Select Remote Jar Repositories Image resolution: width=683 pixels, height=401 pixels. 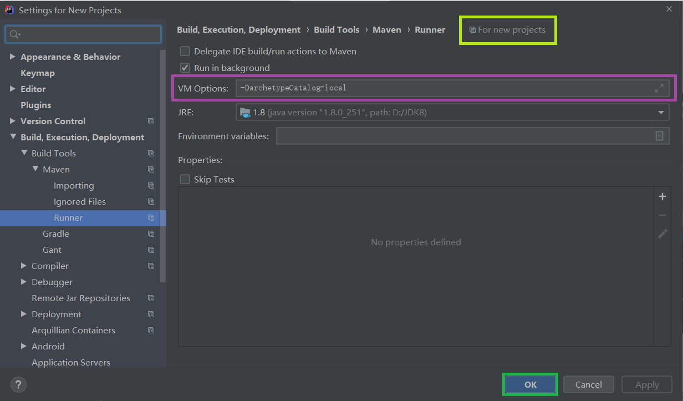click(81, 298)
